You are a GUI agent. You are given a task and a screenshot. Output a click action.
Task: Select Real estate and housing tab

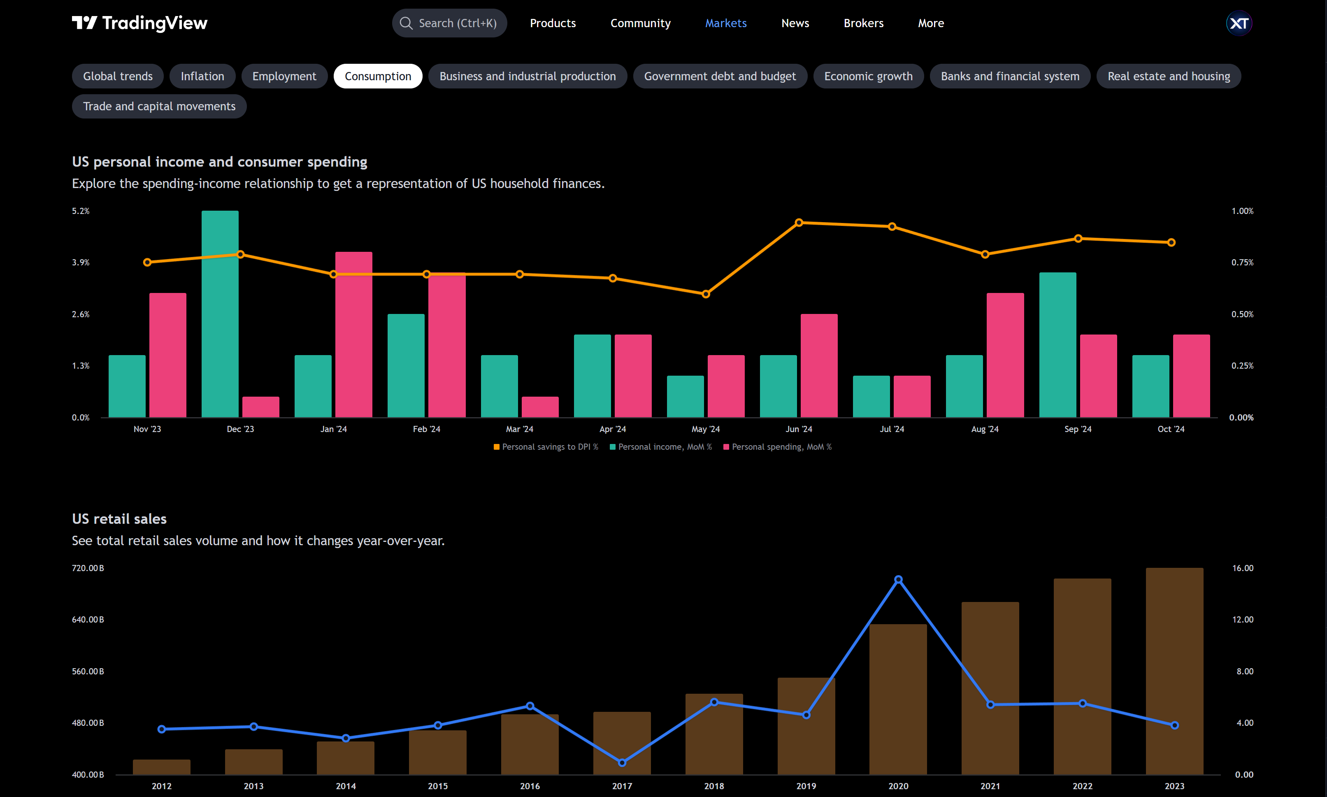pos(1169,76)
